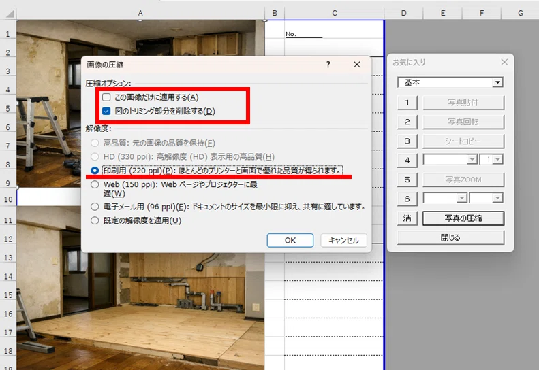This screenshot has width=539, height=370.
Task: Click button number 2 in お気に入り panel
Action: [x=407, y=122]
